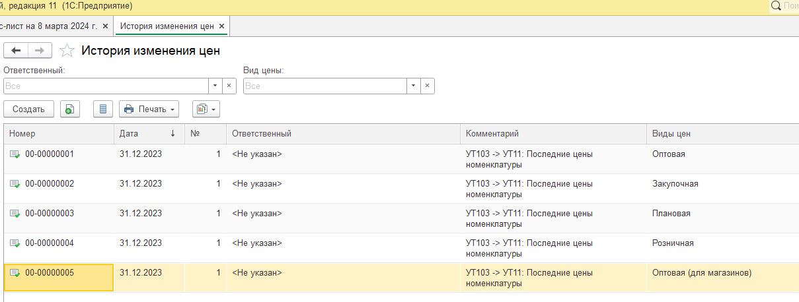Sort by the № column header
The width and height of the screenshot is (799, 302).
click(x=205, y=133)
